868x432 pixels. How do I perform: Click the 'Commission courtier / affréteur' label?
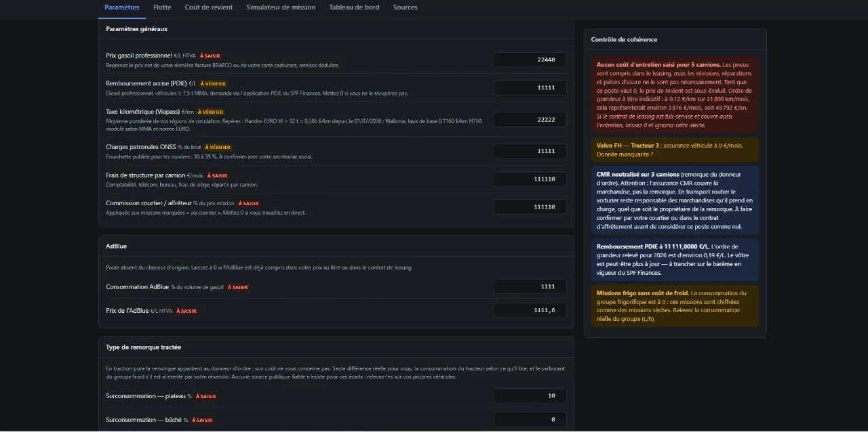(x=149, y=203)
